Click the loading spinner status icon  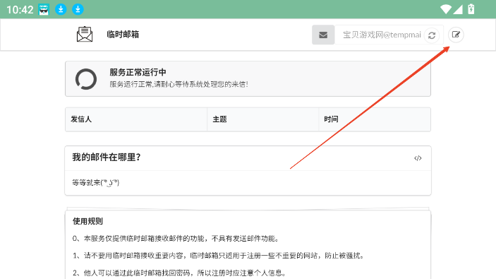click(x=86, y=79)
